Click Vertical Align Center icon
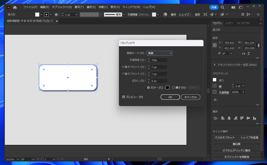Image resolution: width=267 pixels, height=165 pixels. [x=248, y=118]
